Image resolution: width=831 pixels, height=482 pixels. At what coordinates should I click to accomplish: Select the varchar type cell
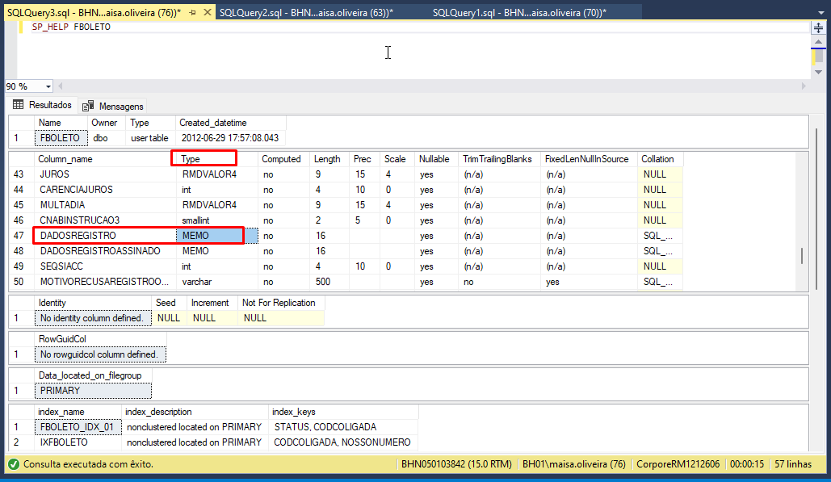217,282
